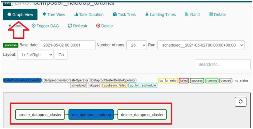
Task: Click the up_for_retry status legend
Action: tap(168, 80)
